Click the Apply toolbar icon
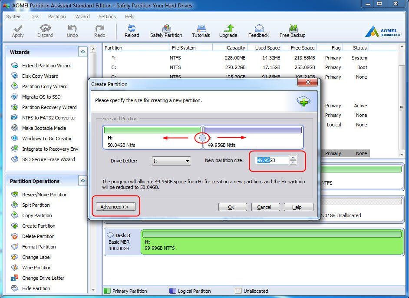The height and width of the screenshot is (298, 409). (x=18, y=31)
